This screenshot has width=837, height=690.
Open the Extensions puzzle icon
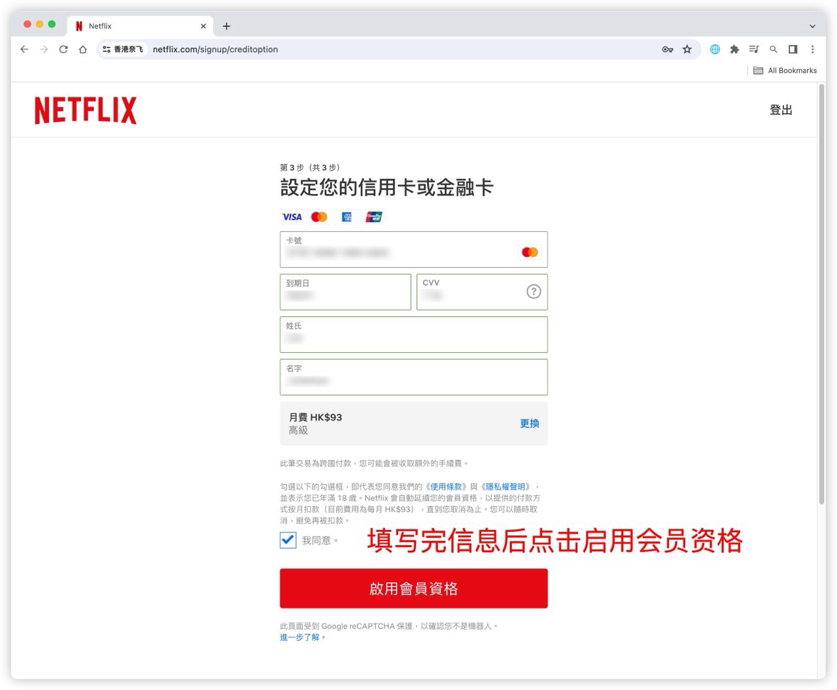(x=734, y=49)
